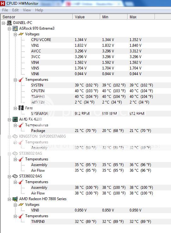The width and height of the screenshot is (171, 233).
Task: Collapse the AMD FX-6300 node
Action: tap(9, 119)
